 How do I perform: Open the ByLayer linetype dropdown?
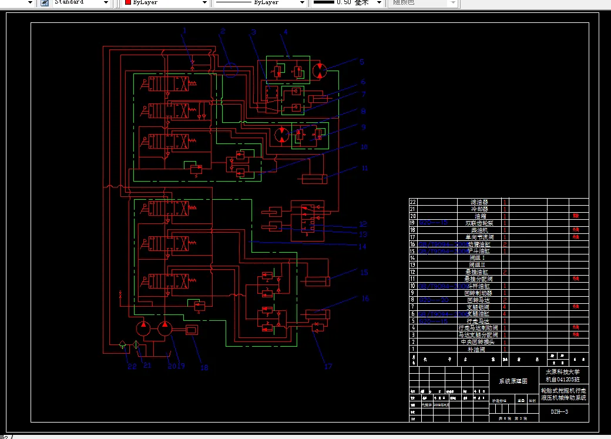(302, 3)
